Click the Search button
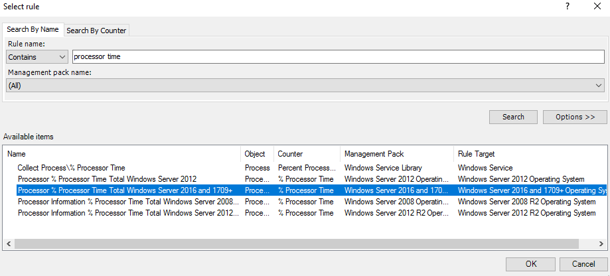Viewport: 610px width, 276px height. pyautogui.click(x=513, y=117)
